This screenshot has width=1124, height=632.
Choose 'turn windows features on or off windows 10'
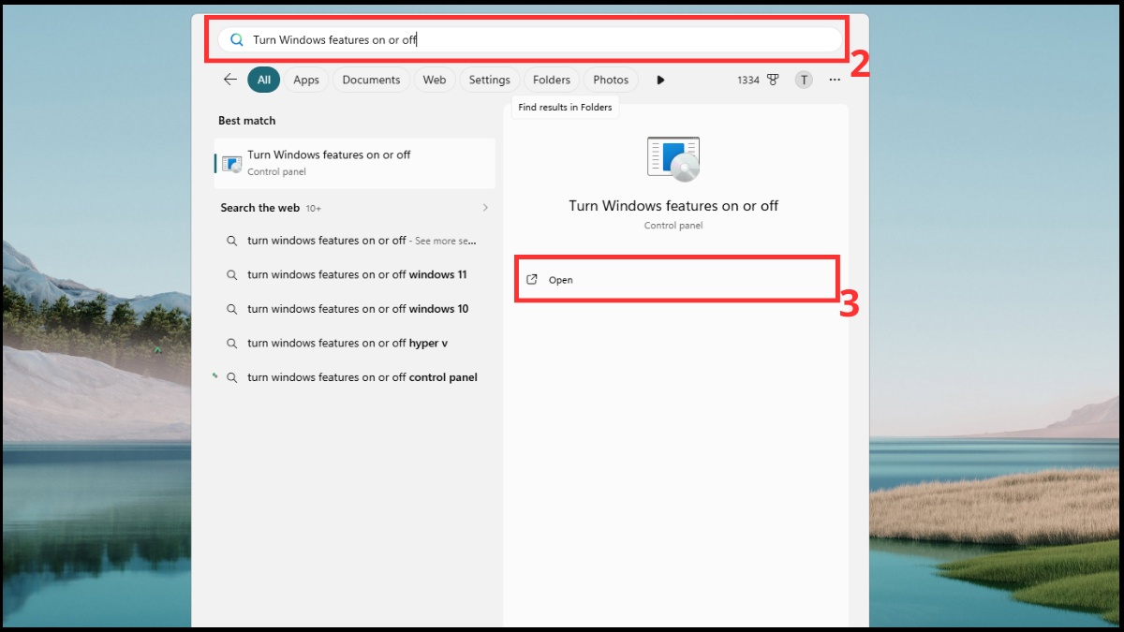click(355, 309)
